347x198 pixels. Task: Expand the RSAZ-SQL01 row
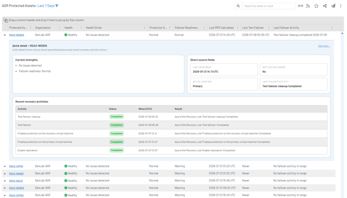point(5,181)
